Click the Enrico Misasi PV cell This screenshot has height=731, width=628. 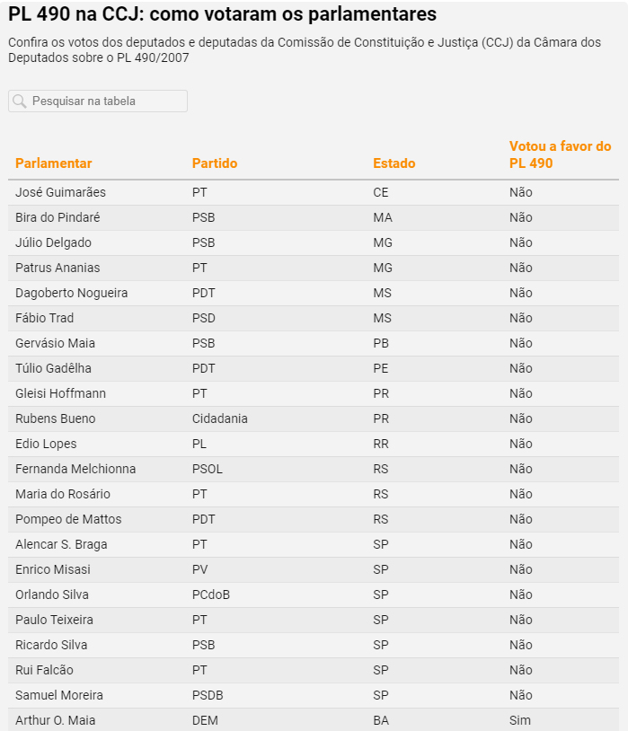[x=199, y=569]
